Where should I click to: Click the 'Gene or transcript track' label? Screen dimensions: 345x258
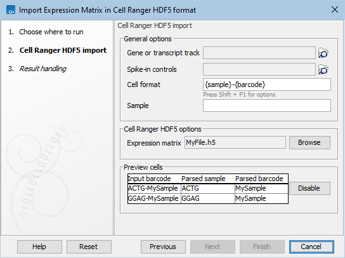pos(163,53)
